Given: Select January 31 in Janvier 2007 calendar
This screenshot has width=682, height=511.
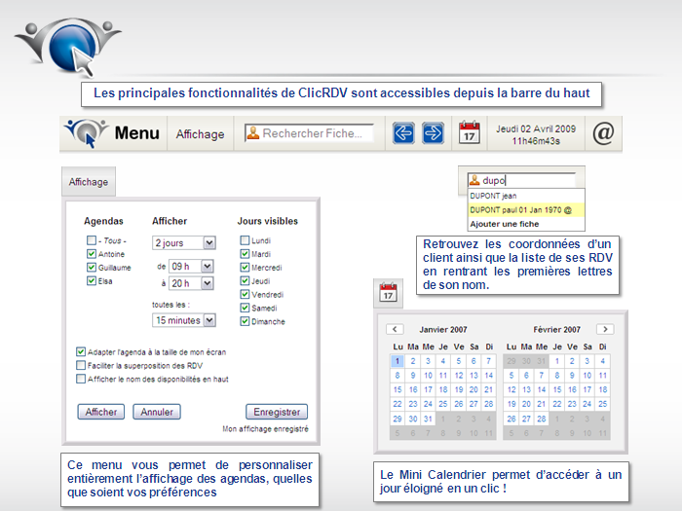Looking at the screenshot, I should click(428, 419).
